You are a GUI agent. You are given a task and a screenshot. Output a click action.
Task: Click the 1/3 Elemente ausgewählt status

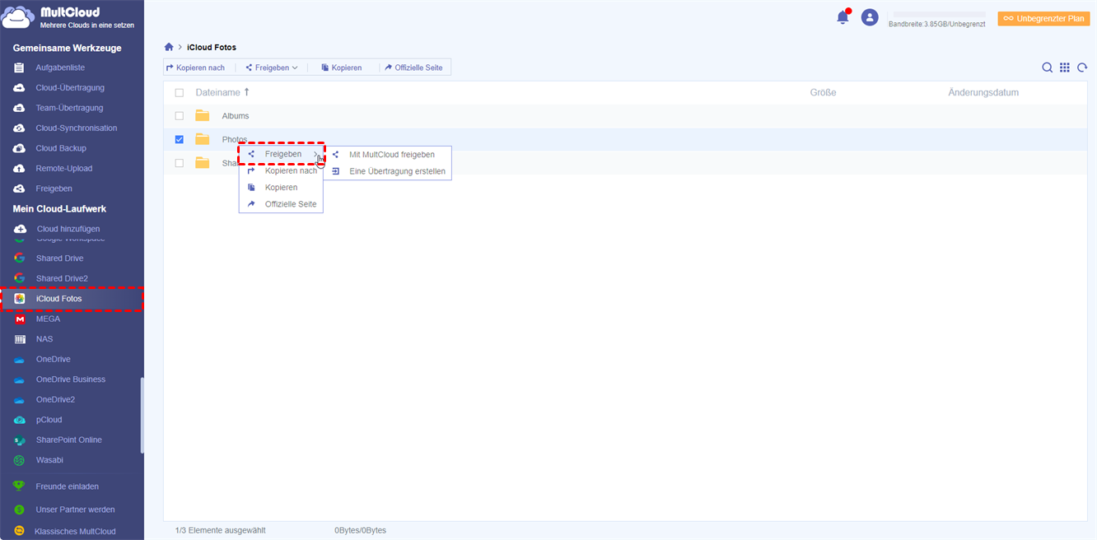click(221, 530)
